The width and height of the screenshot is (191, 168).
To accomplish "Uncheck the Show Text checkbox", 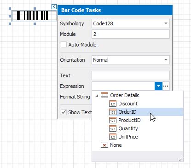I will tap(64, 112).
